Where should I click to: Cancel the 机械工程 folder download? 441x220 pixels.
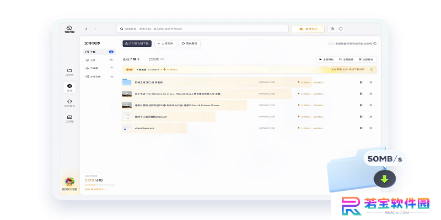click(370, 82)
